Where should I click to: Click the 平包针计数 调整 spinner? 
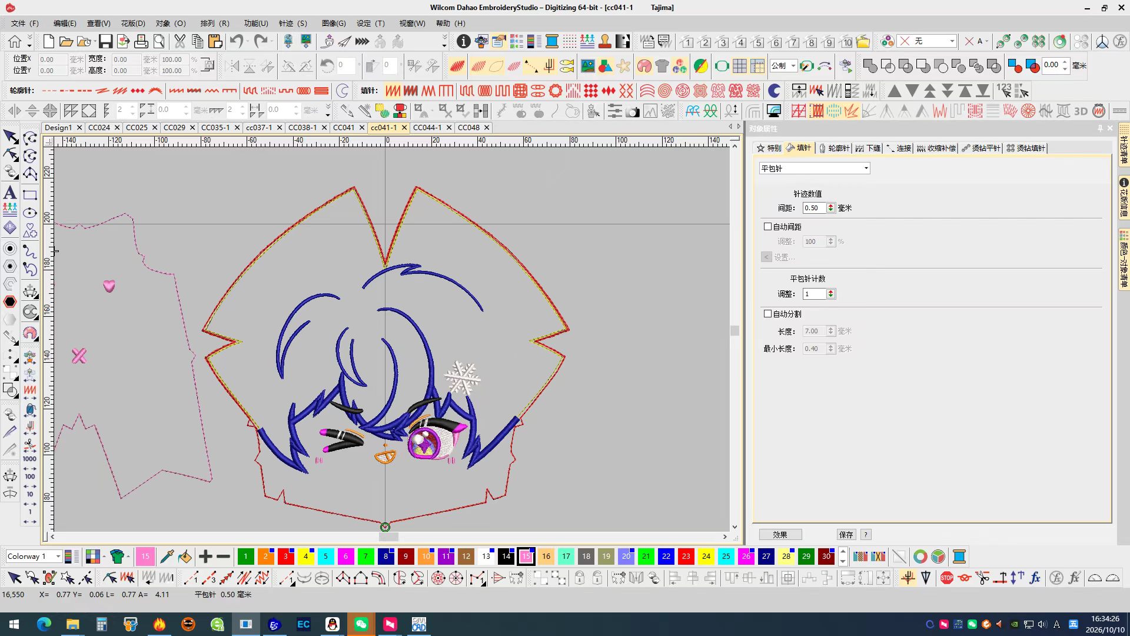[830, 294]
